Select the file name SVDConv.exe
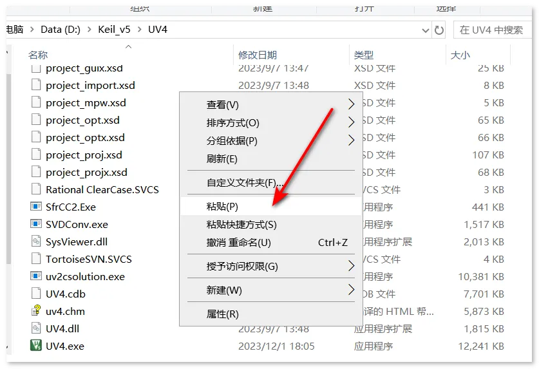 (77, 224)
